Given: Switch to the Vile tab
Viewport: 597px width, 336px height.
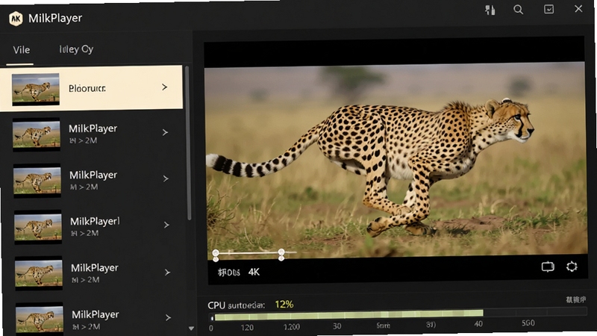Looking at the screenshot, I should point(22,50).
